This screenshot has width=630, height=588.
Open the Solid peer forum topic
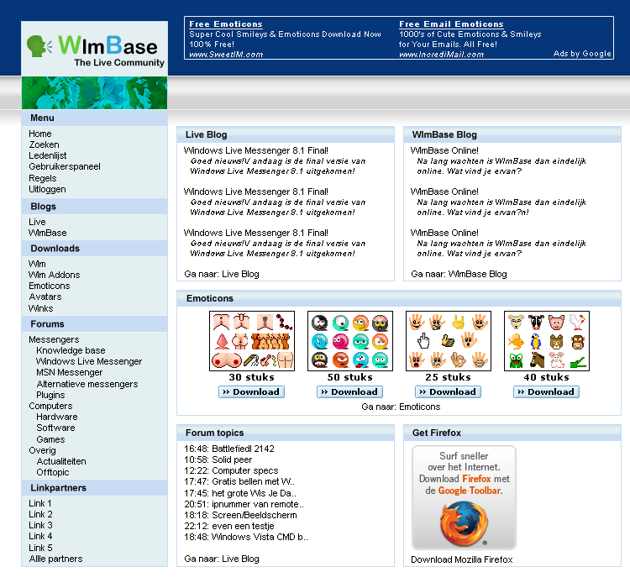[218, 459]
